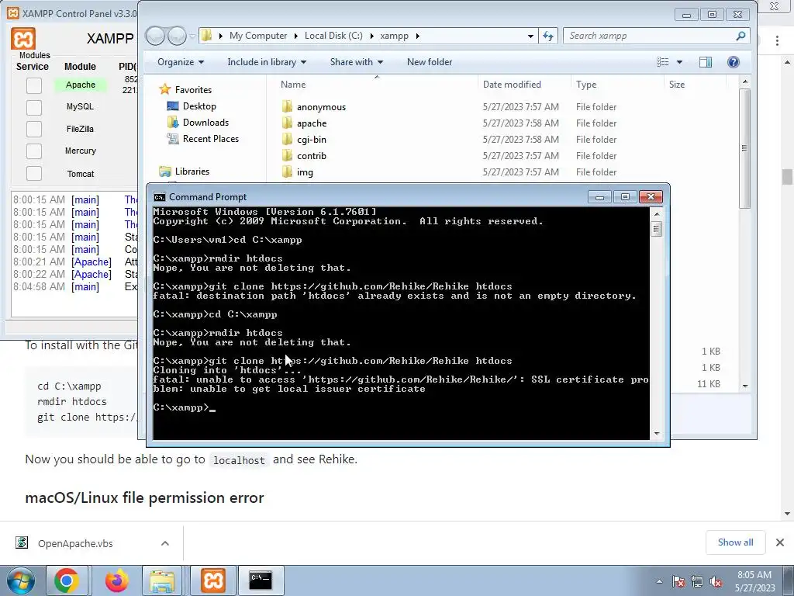Open Explorer help icon
The width and height of the screenshot is (794, 596).
click(734, 62)
